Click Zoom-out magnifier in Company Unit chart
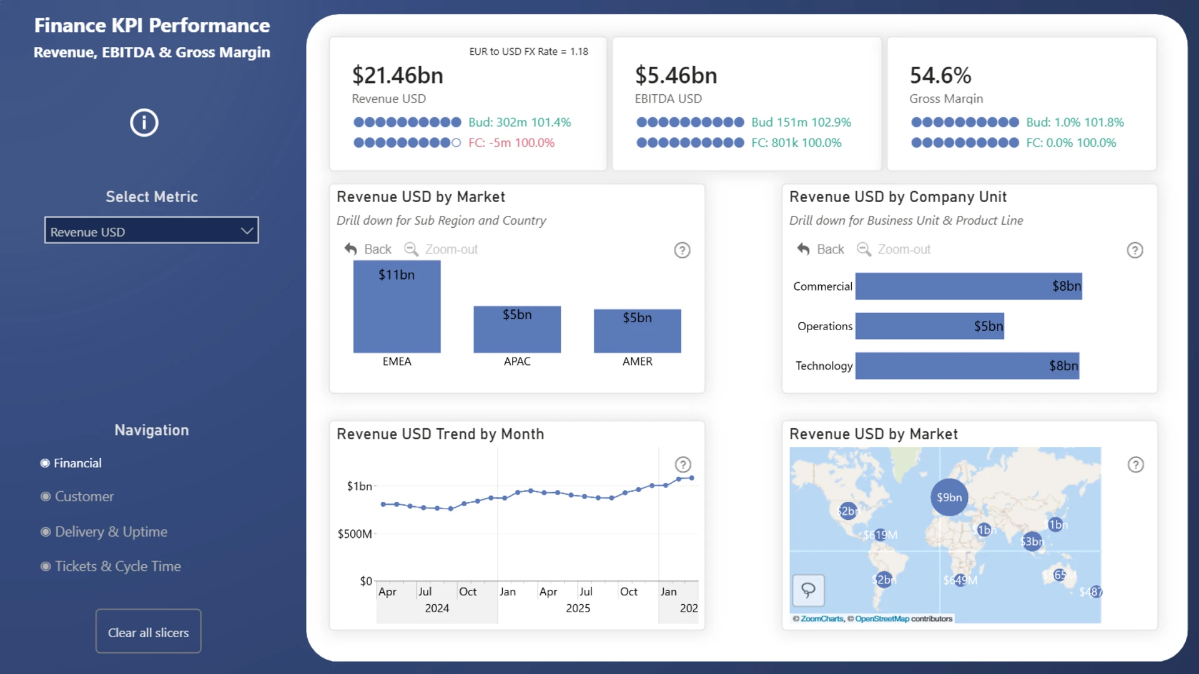1199x674 pixels. pos(864,249)
